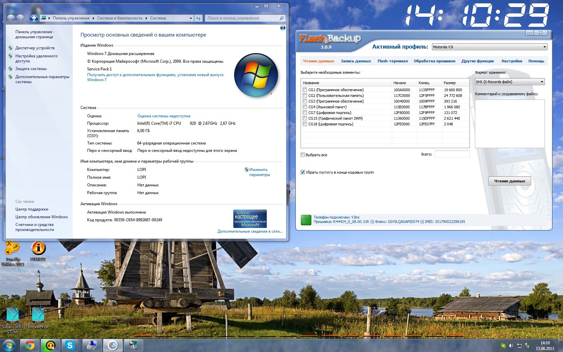Open Дополнительные параметры системы link
The image size is (563, 352).
tap(42, 79)
